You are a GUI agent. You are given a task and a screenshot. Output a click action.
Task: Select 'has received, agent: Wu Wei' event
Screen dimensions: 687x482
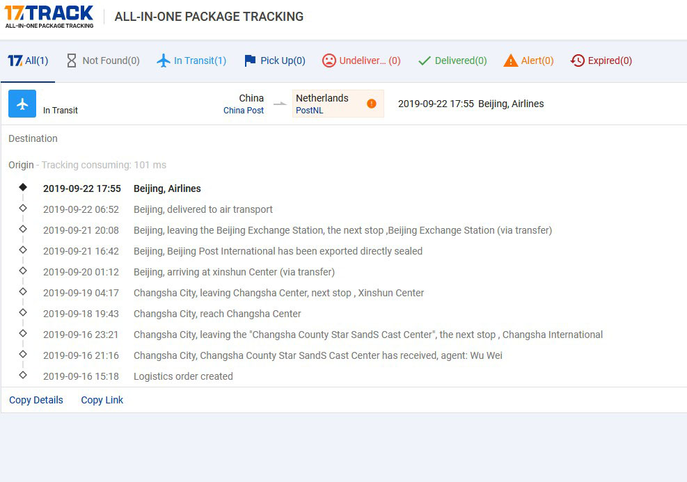point(318,355)
